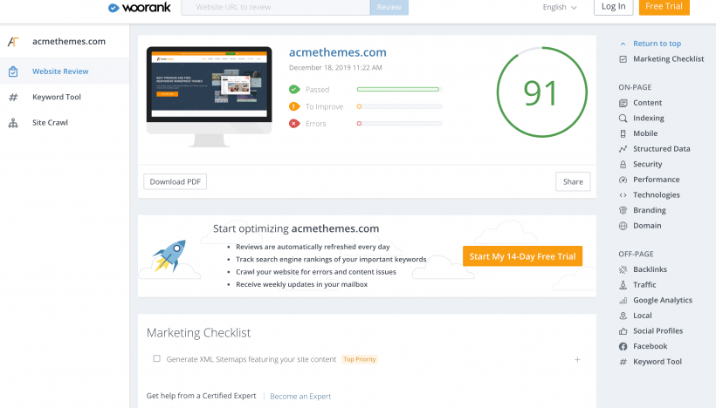Click the Google Analytics bar chart icon
The image size is (716, 408).
(x=623, y=301)
